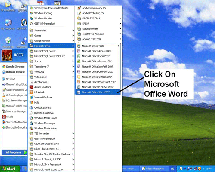Click the Windows Catalog icon

[31, 13]
